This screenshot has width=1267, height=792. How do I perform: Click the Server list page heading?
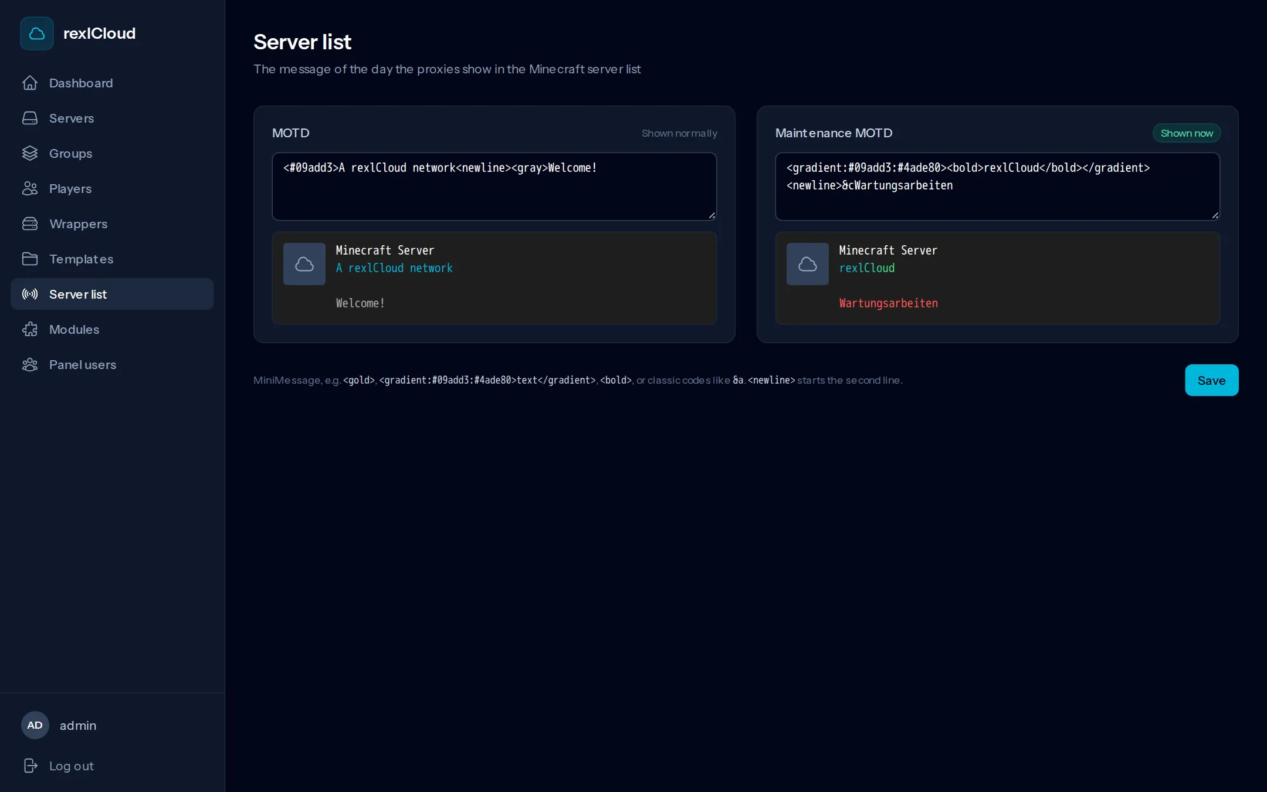(x=302, y=42)
